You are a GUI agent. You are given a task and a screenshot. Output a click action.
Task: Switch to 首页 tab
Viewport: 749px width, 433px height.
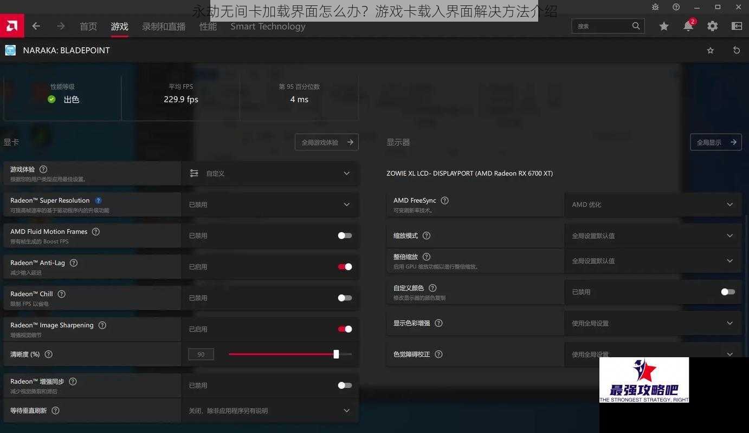[88, 27]
